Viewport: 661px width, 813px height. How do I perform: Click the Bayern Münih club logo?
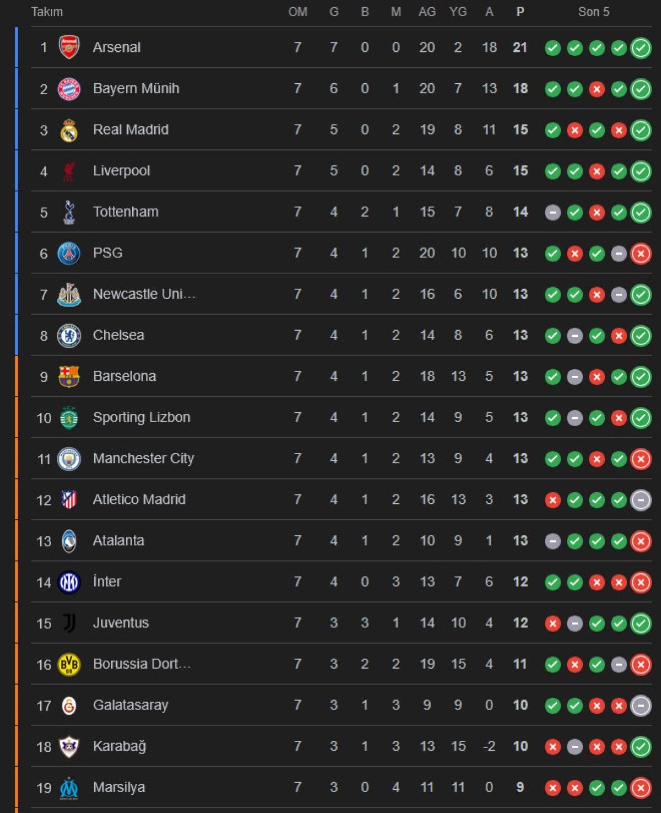[69, 89]
